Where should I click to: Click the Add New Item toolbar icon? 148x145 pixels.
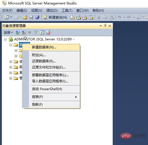coord(16,17)
